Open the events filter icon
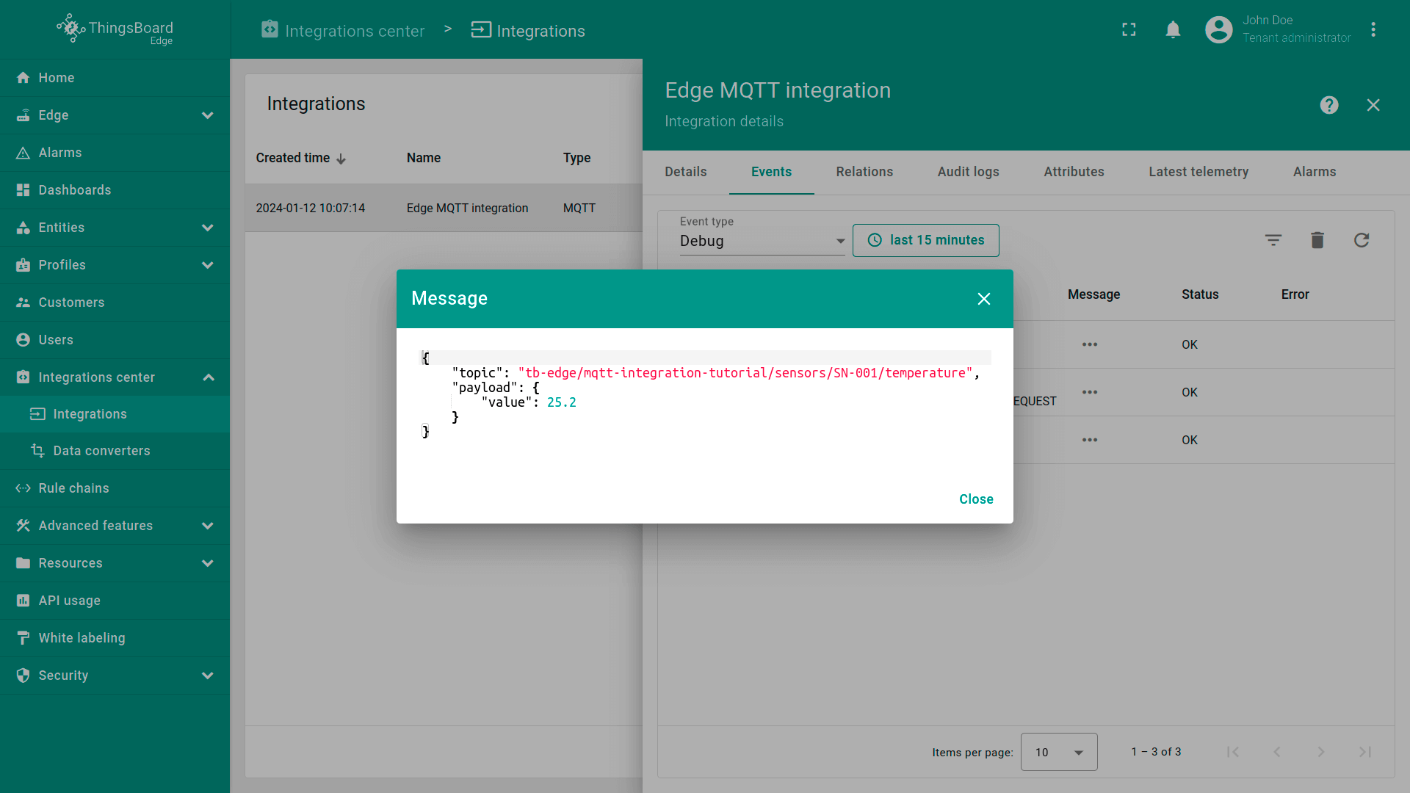Image resolution: width=1410 pixels, height=793 pixels. pos(1273,240)
